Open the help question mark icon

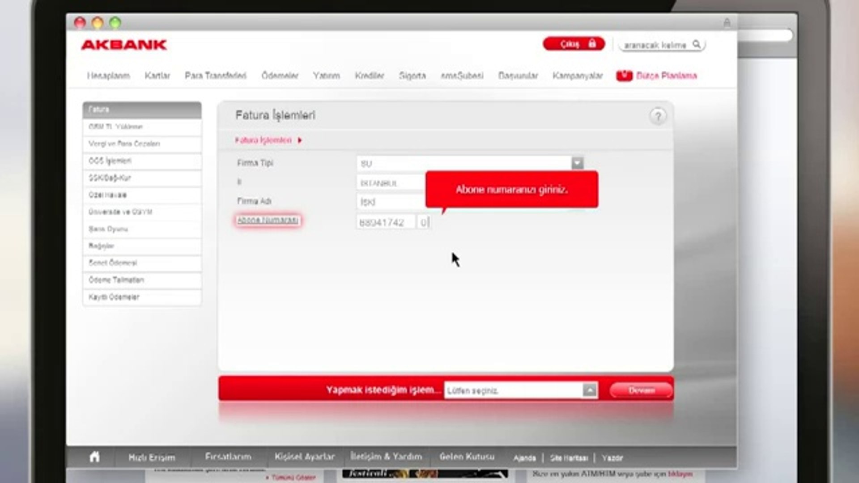[657, 117]
